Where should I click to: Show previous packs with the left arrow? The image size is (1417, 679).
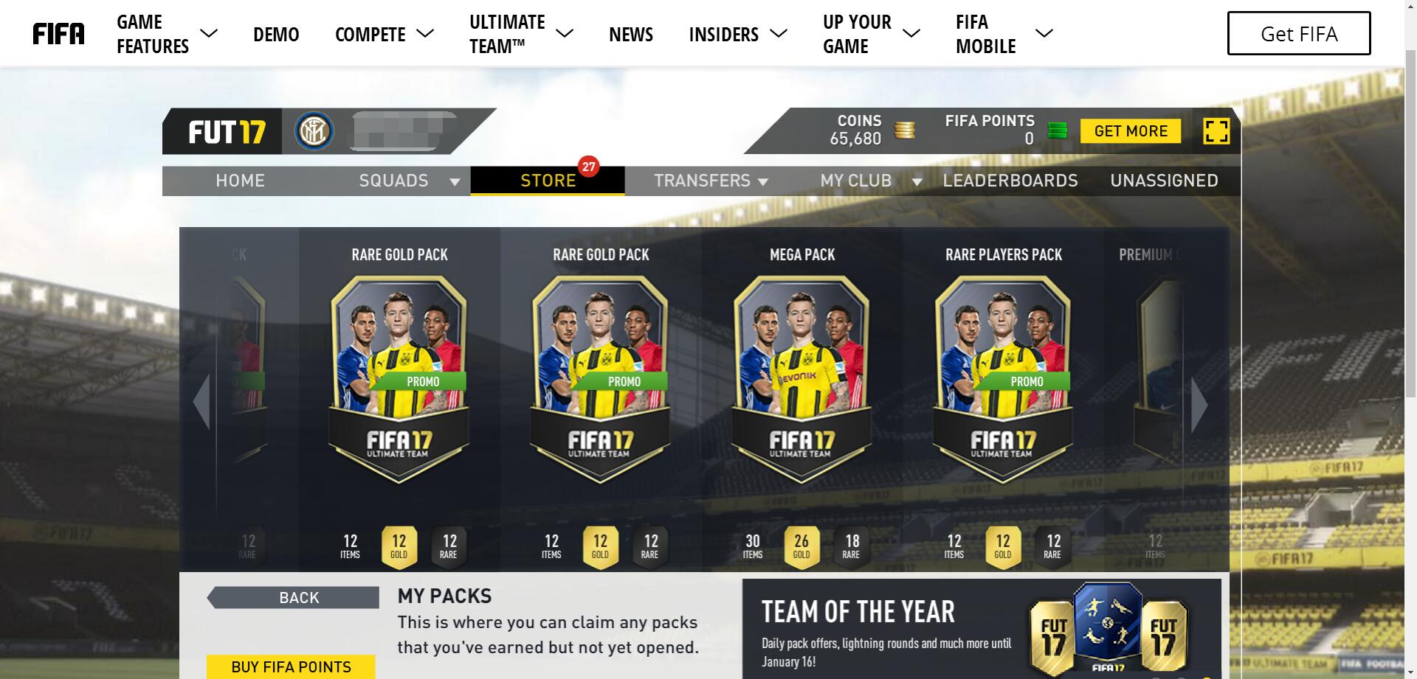click(201, 402)
